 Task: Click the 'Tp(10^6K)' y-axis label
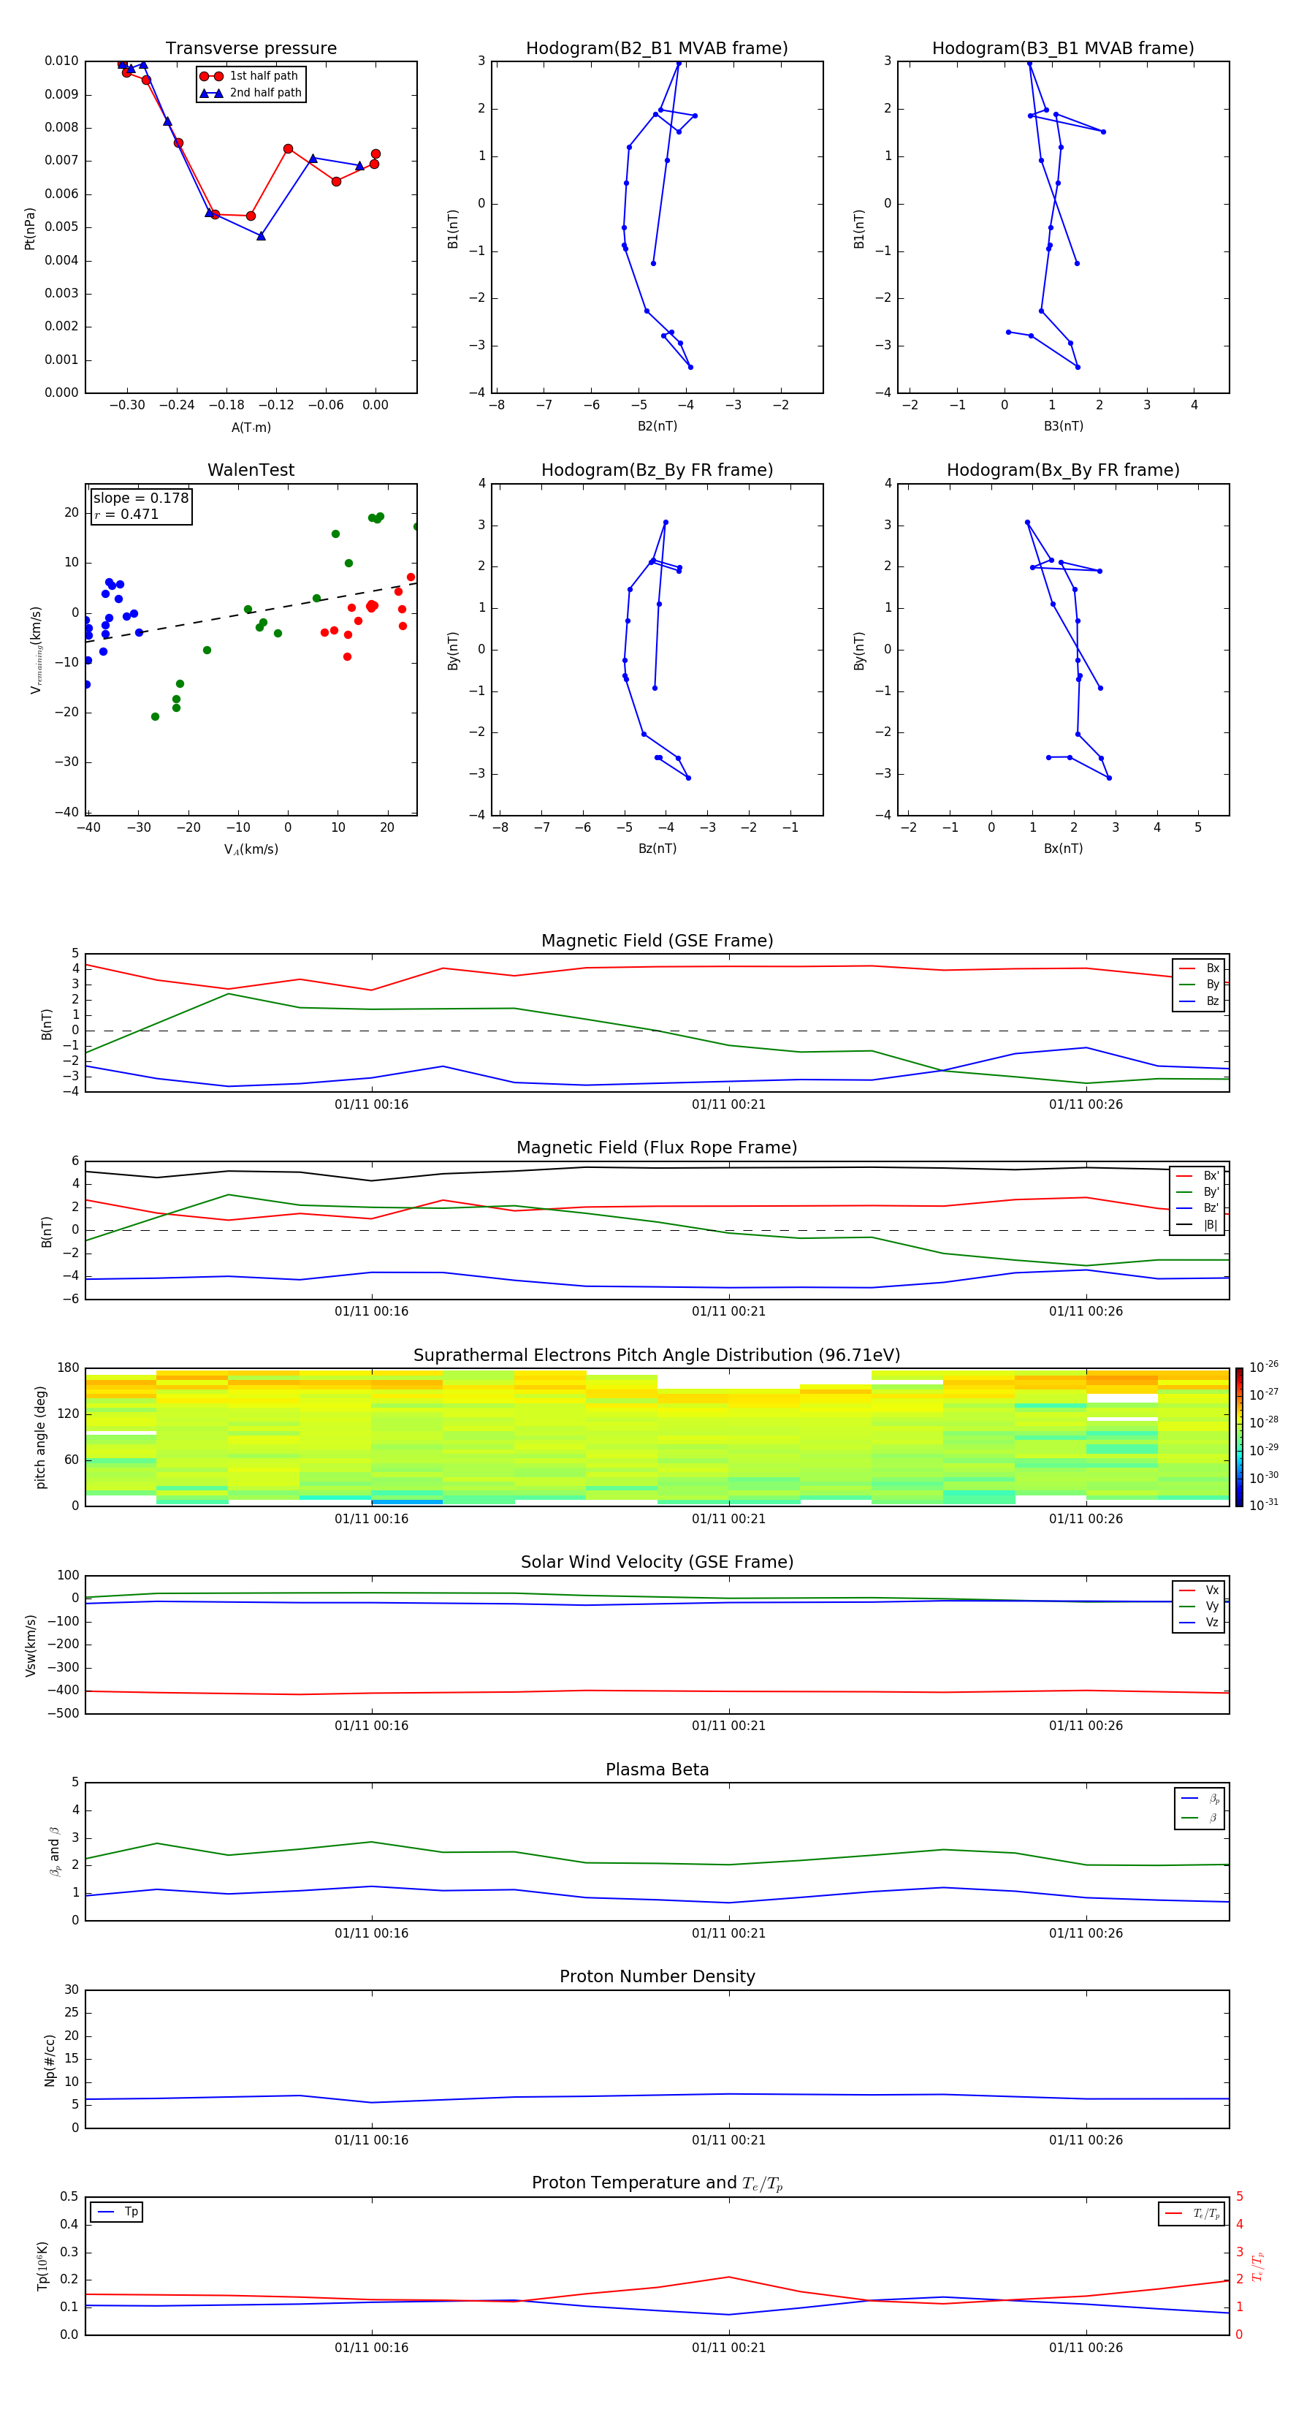point(42,2266)
